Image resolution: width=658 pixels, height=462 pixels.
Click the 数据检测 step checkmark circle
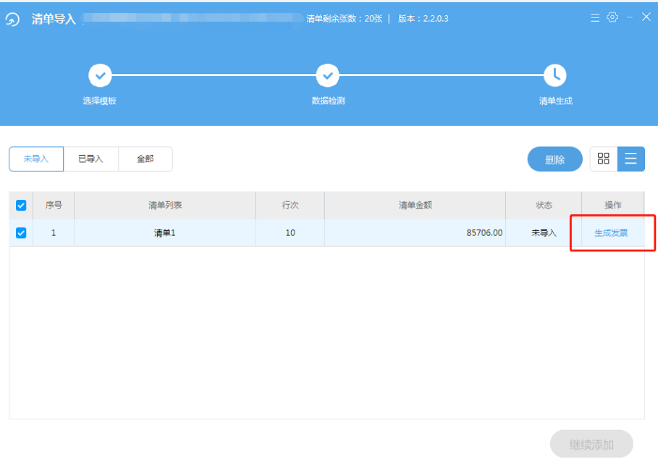coord(328,75)
